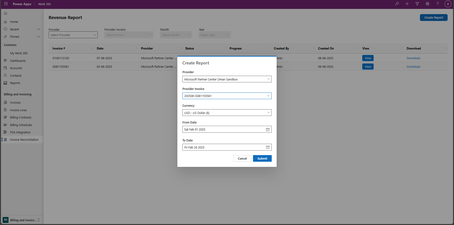Click the 03-06-2025 date cell
454x225 pixels.
(104, 67)
